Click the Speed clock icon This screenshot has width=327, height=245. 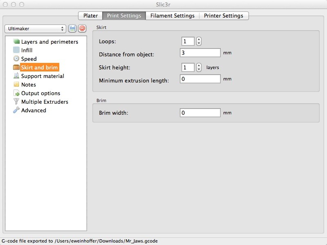pyautogui.click(x=16, y=58)
